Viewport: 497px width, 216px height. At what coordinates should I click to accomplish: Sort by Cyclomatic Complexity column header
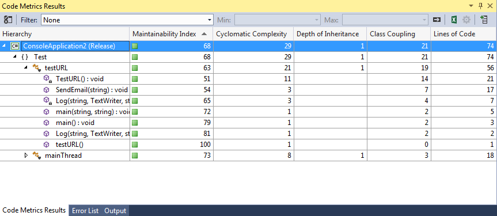[x=253, y=34]
